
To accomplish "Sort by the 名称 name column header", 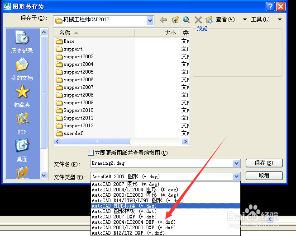I will tap(95, 33).
